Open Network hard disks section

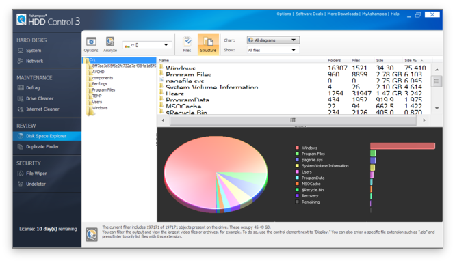[x=34, y=61]
